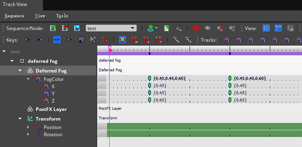This screenshot has height=147, width=302.
Task: Select the Scale Keys tool
Action: tap(69, 40)
